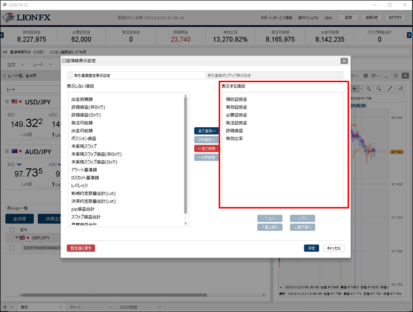Open the 注文 dropdown menu
The height and width of the screenshot is (312, 413).
(x=15, y=64)
